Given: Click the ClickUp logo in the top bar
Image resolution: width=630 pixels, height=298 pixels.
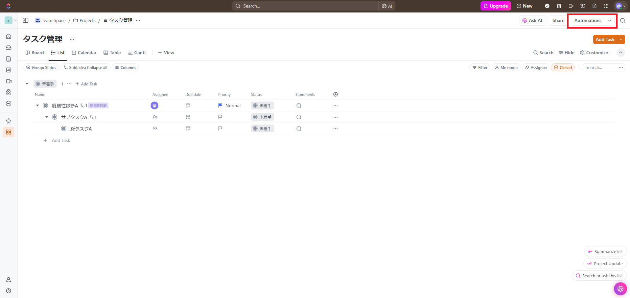Looking at the screenshot, I should pos(9,6).
